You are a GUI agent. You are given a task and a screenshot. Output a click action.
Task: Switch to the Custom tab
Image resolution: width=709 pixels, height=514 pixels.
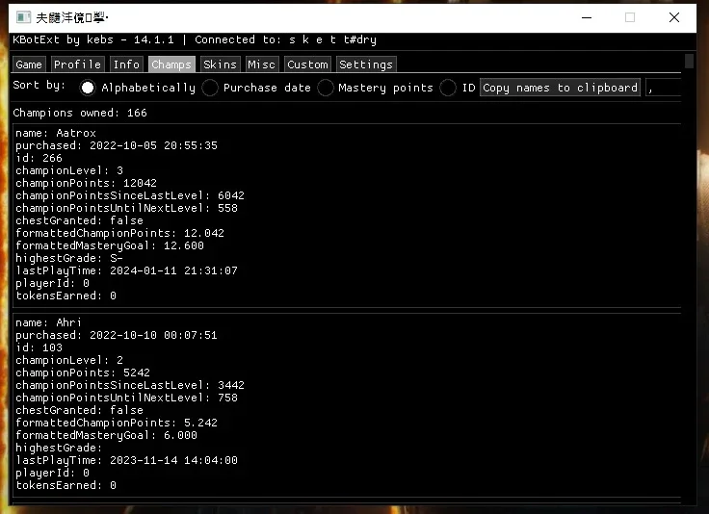(x=308, y=64)
